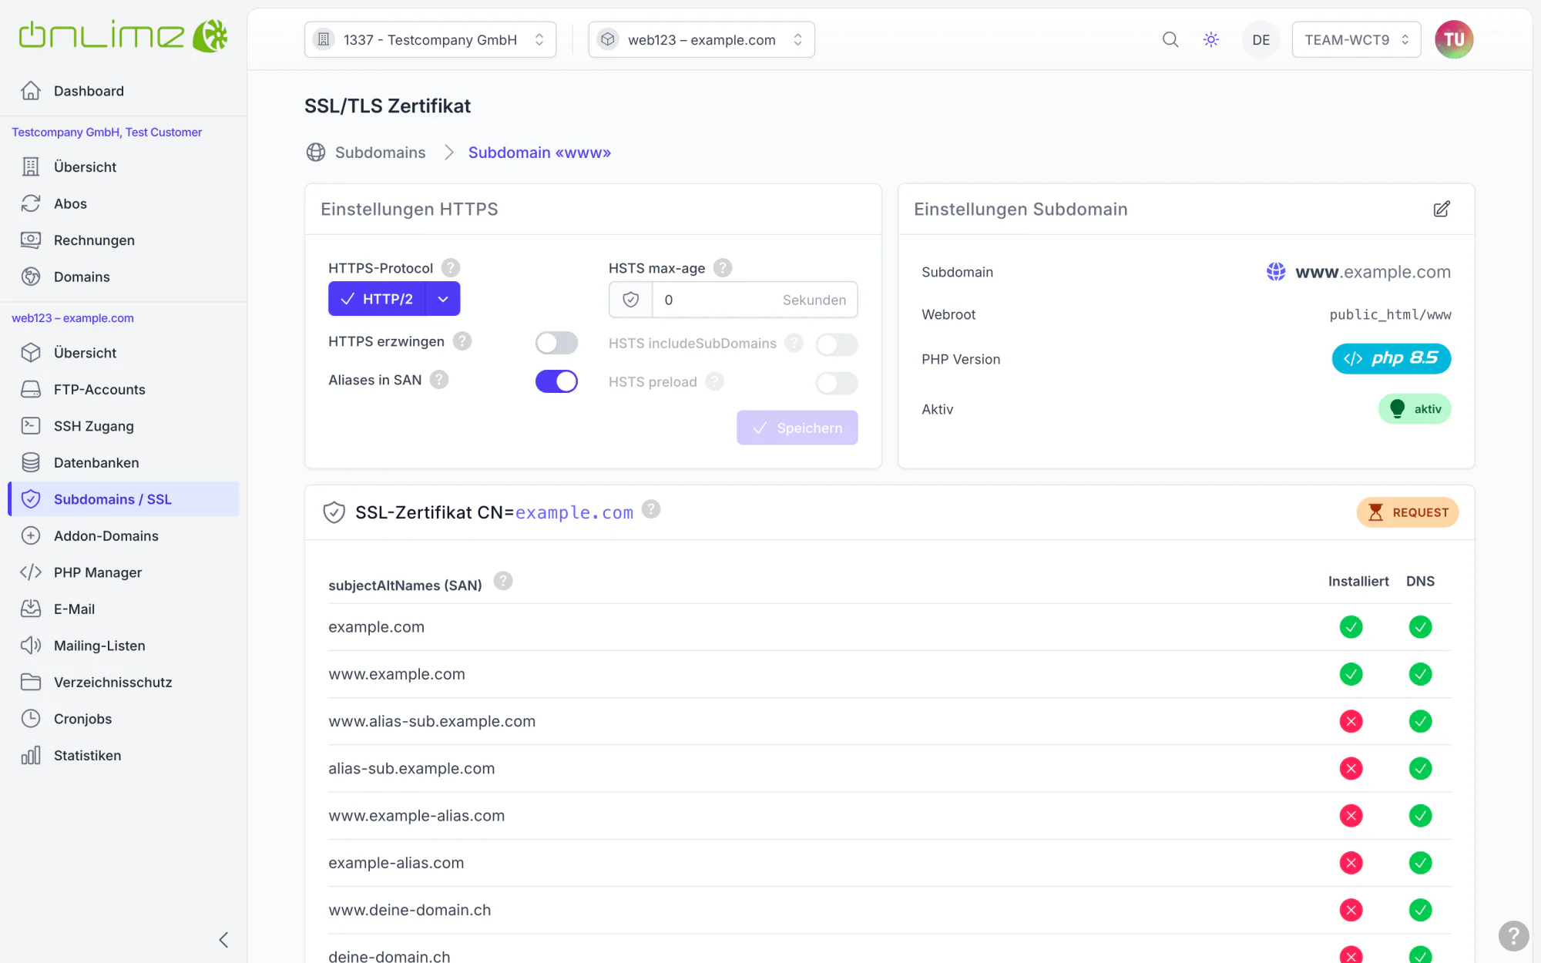Image resolution: width=1541 pixels, height=963 pixels.
Task: Collapse the sidebar with the chevron
Action: [223, 940]
